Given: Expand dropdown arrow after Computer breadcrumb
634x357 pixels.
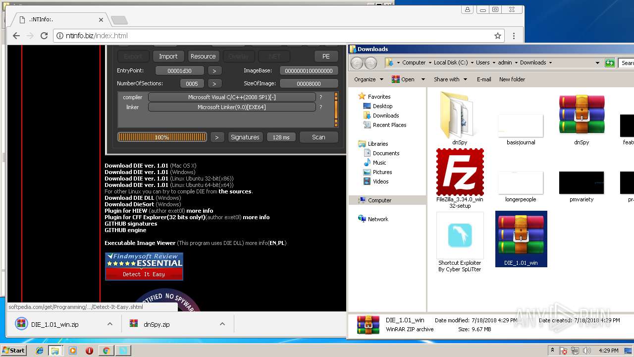Looking at the screenshot, I should 429,63.
